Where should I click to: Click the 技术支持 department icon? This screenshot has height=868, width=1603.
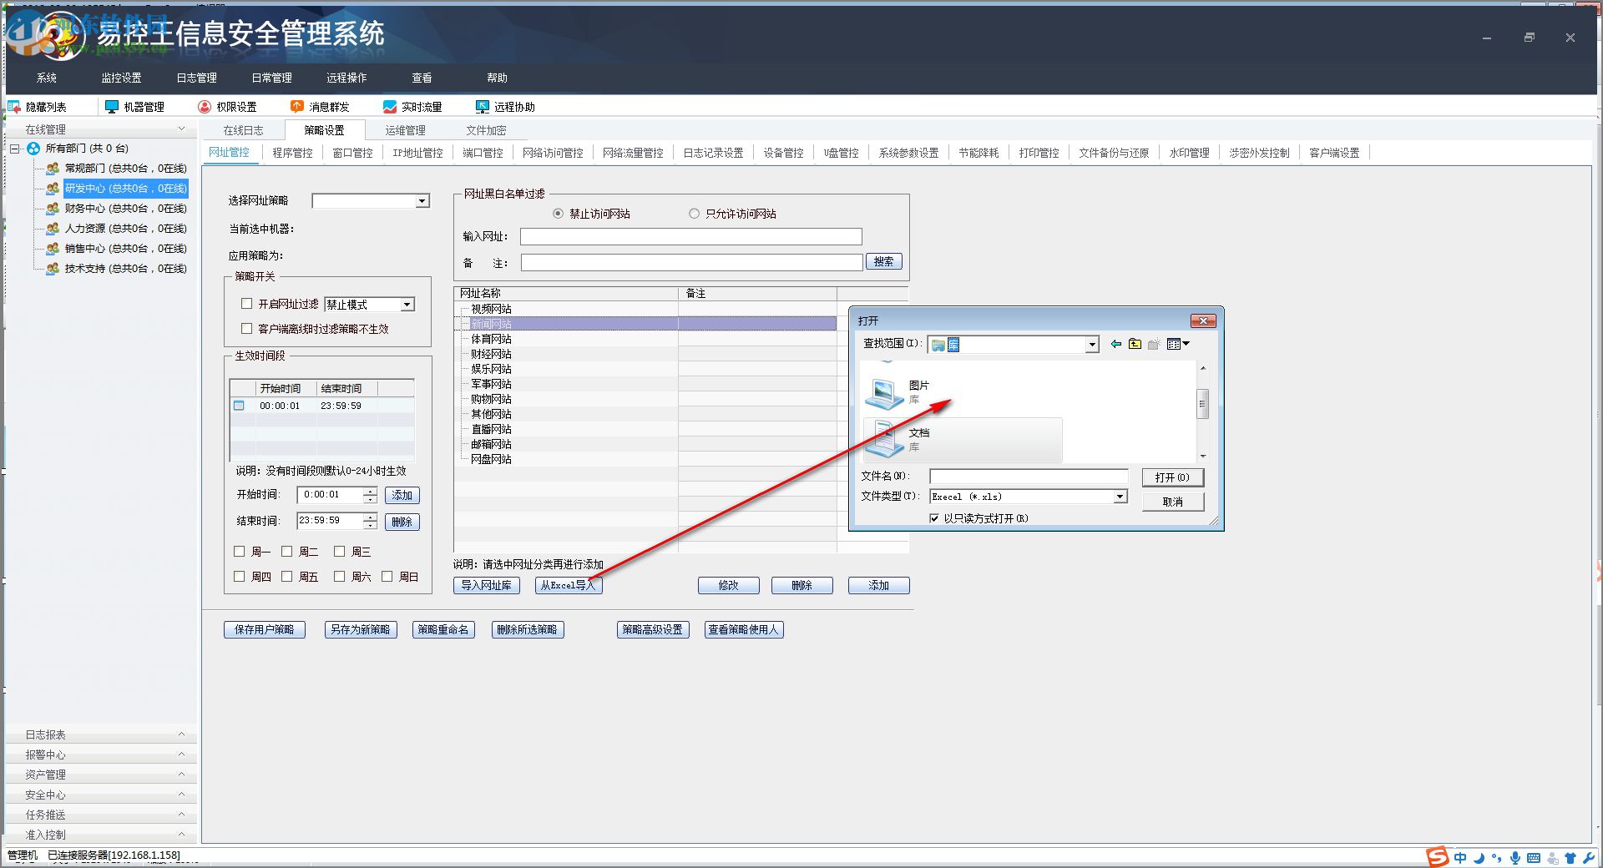pyautogui.click(x=53, y=269)
